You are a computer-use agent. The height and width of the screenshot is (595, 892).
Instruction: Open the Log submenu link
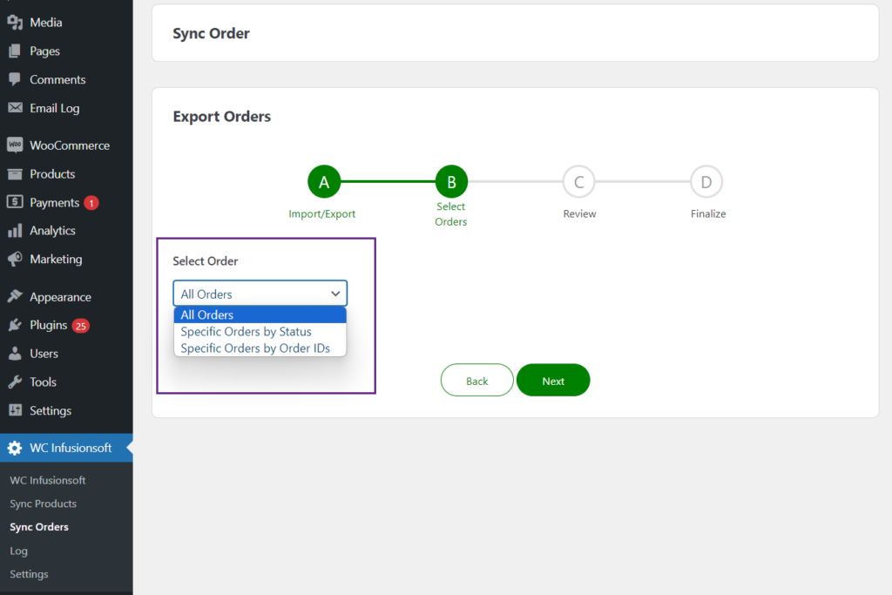click(19, 551)
